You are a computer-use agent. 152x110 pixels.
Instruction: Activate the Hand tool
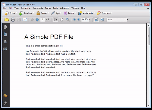tap(62, 20)
